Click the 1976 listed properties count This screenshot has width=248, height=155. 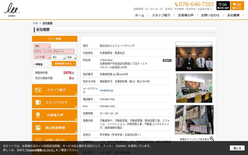pyautogui.click(x=67, y=73)
